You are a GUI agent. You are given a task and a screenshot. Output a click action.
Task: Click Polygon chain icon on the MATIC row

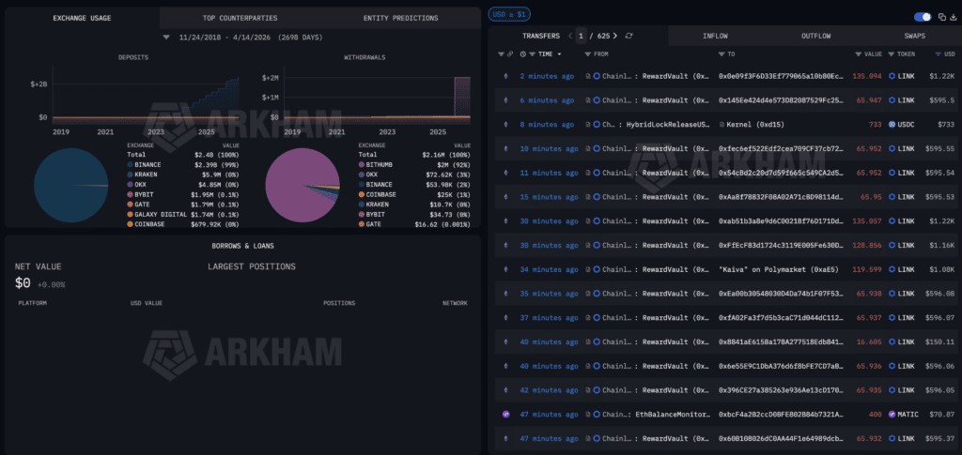point(506,415)
